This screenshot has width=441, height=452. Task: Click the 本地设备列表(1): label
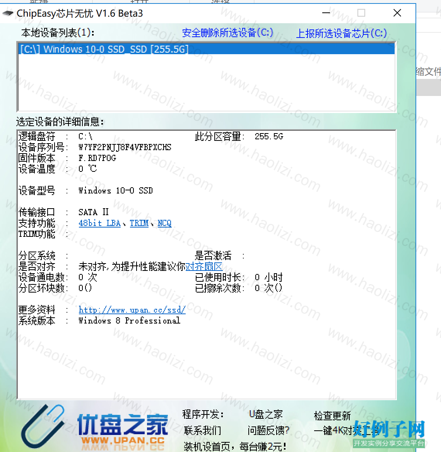(x=58, y=33)
